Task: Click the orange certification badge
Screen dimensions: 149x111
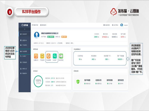Action: tap(64, 37)
